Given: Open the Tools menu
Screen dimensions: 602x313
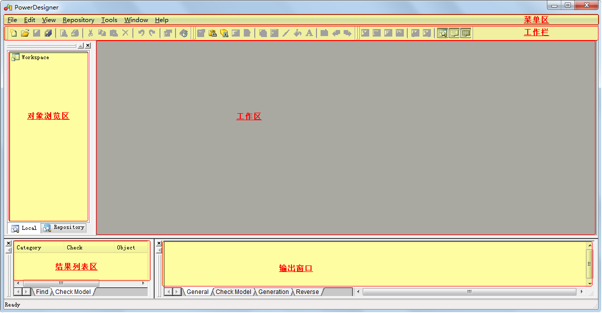Looking at the screenshot, I should (x=109, y=20).
